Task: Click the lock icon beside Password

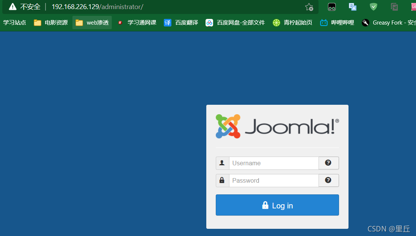Action: point(222,180)
